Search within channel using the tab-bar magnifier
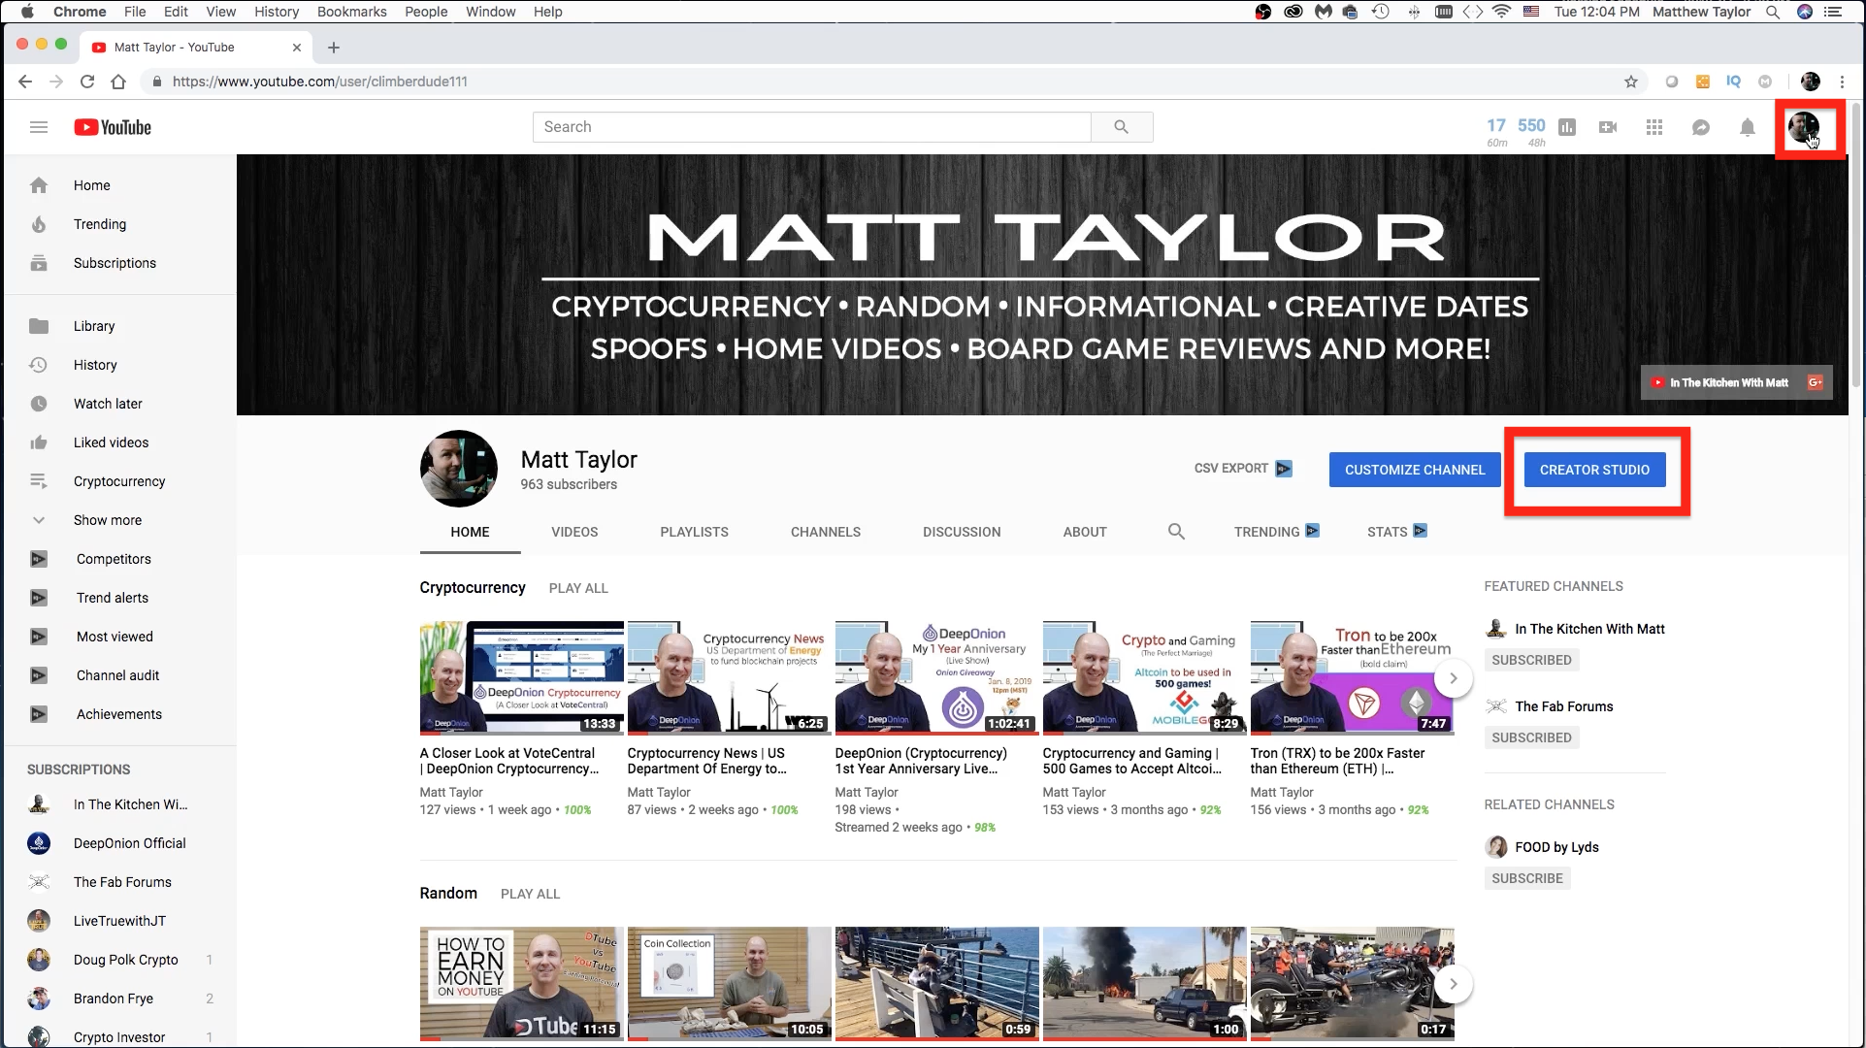This screenshot has height=1048, width=1866. (x=1176, y=532)
